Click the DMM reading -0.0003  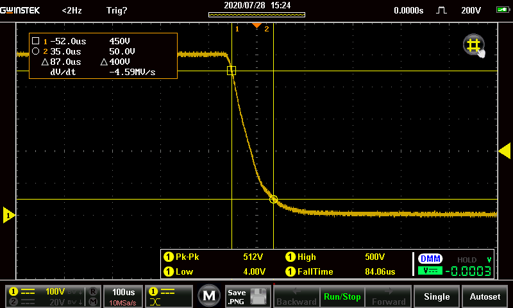468,271
